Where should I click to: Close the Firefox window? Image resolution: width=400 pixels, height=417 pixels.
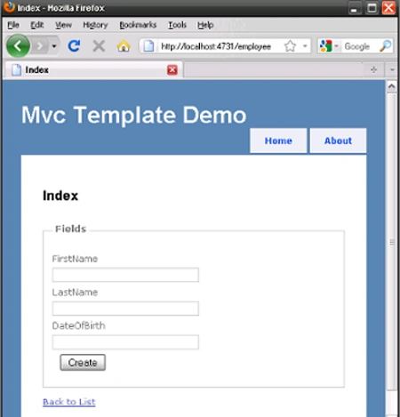(389, 8)
